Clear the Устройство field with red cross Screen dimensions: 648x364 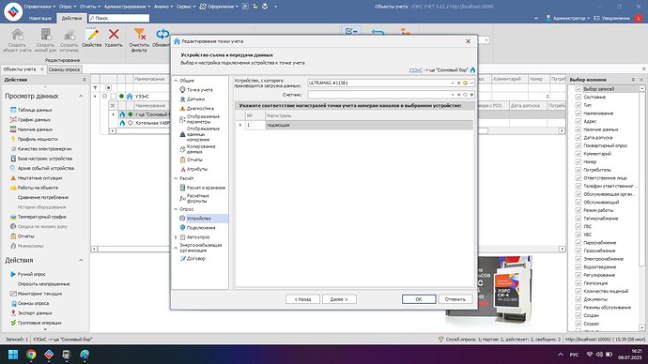[458, 83]
